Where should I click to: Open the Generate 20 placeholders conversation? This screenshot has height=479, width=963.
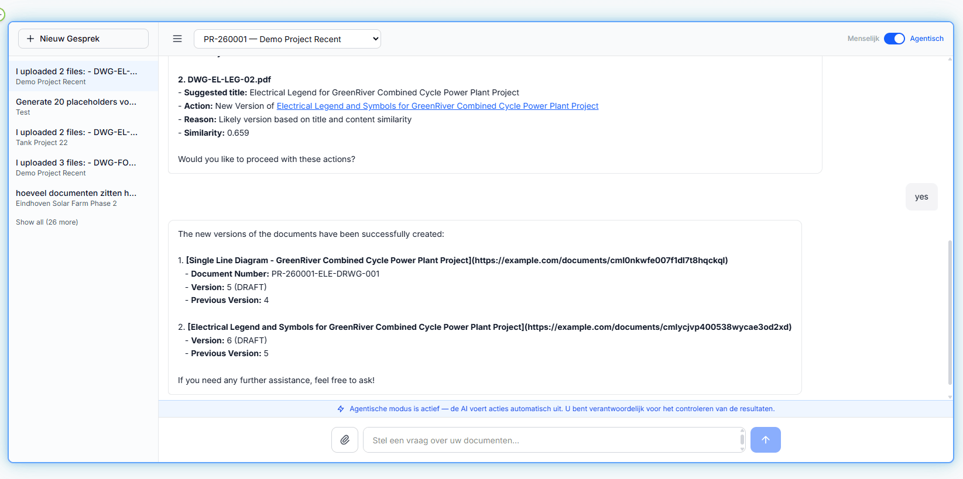coord(83,106)
